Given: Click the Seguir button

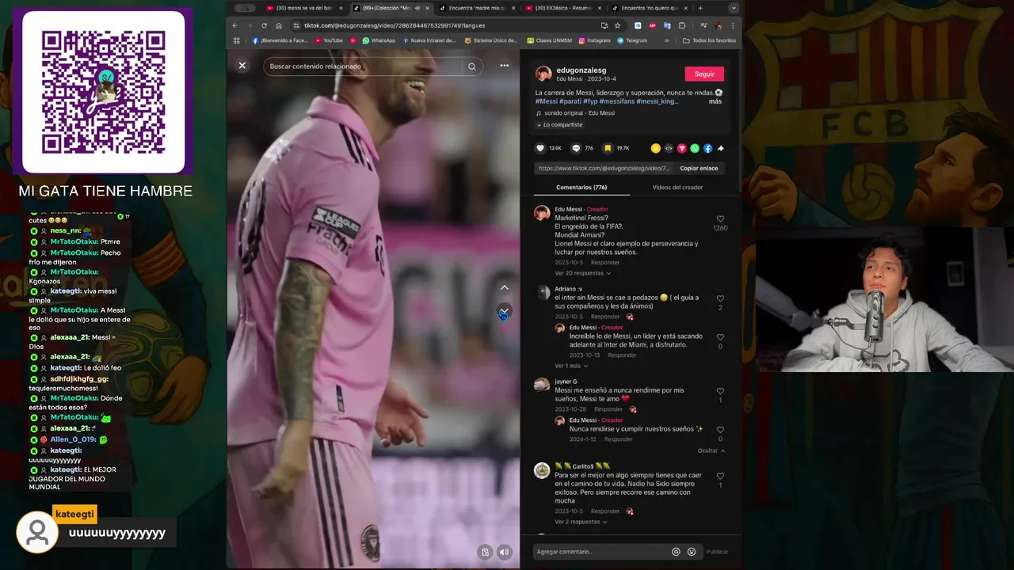Looking at the screenshot, I should pyautogui.click(x=704, y=74).
